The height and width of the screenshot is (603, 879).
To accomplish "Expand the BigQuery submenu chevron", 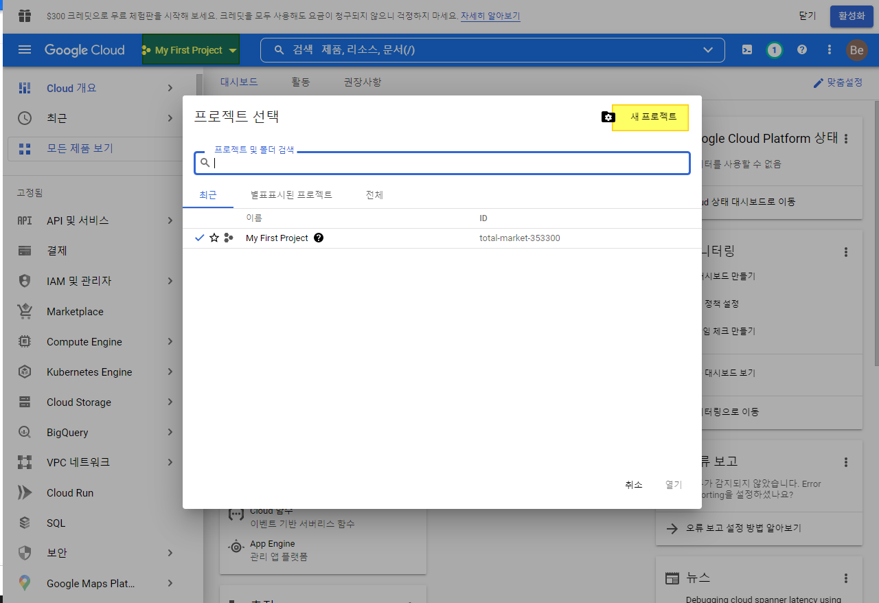I will coord(170,432).
